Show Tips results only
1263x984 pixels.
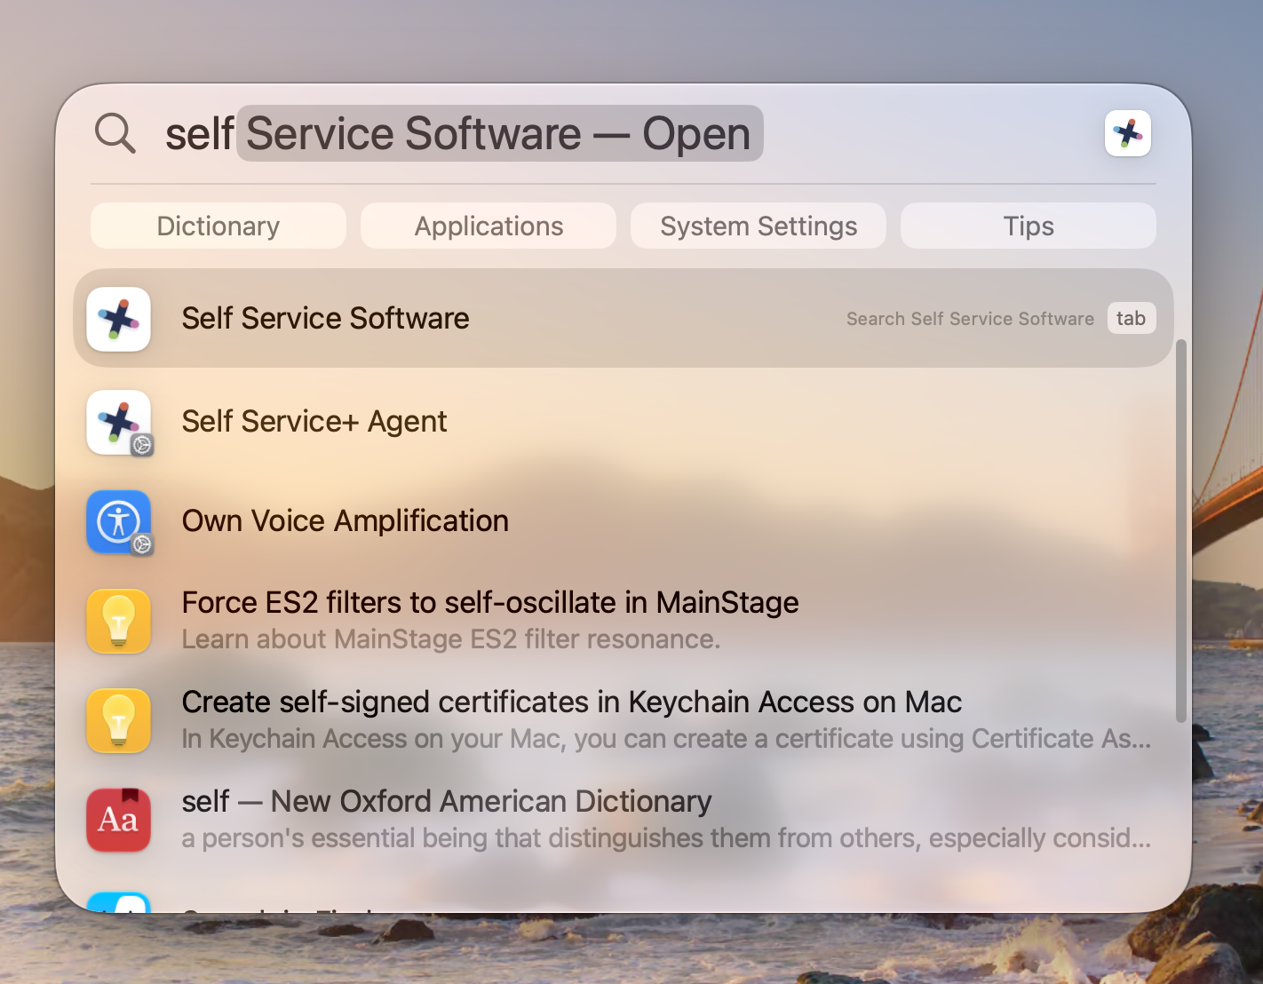[x=1029, y=226]
